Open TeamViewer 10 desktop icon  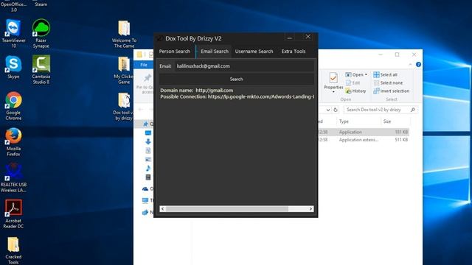pyautogui.click(x=13, y=33)
